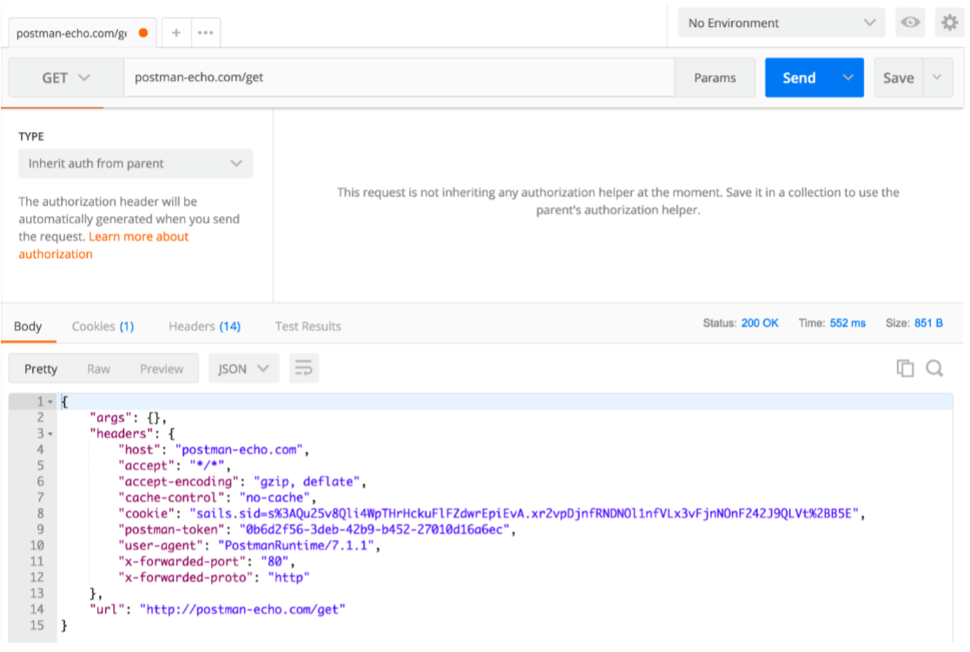Viewport: 970px width, 652px height.
Task: Open the Send button dropdown arrow
Action: click(848, 78)
